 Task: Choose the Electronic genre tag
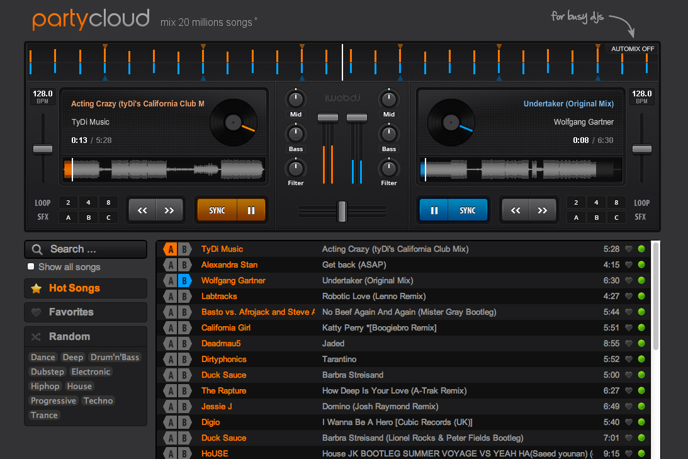pyautogui.click(x=91, y=371)
